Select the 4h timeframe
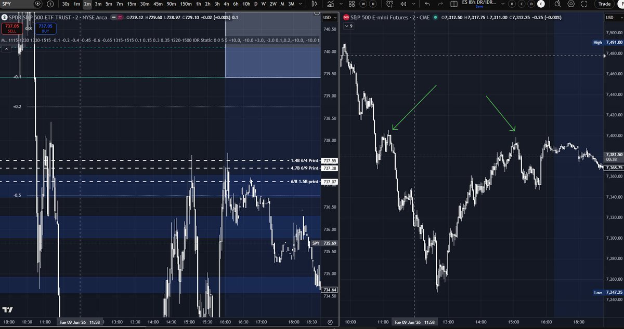 (x=226, y=4)
